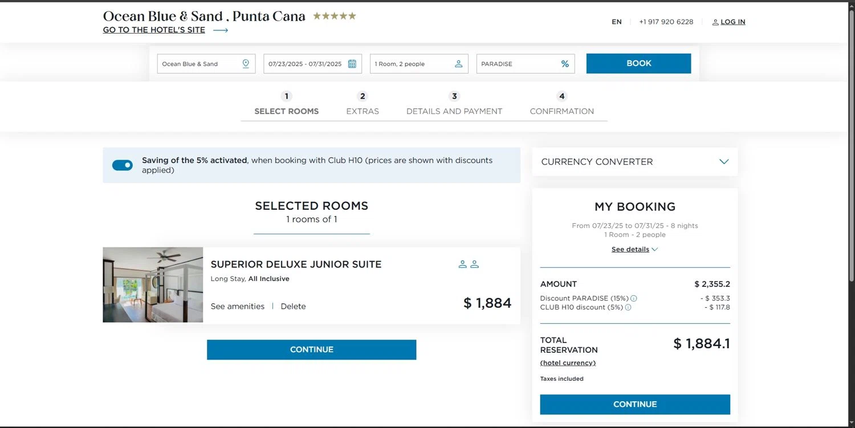The image size is (855, 428).
Task: Click the Selected Rooms heading
Action: click(x=312, y=206)
